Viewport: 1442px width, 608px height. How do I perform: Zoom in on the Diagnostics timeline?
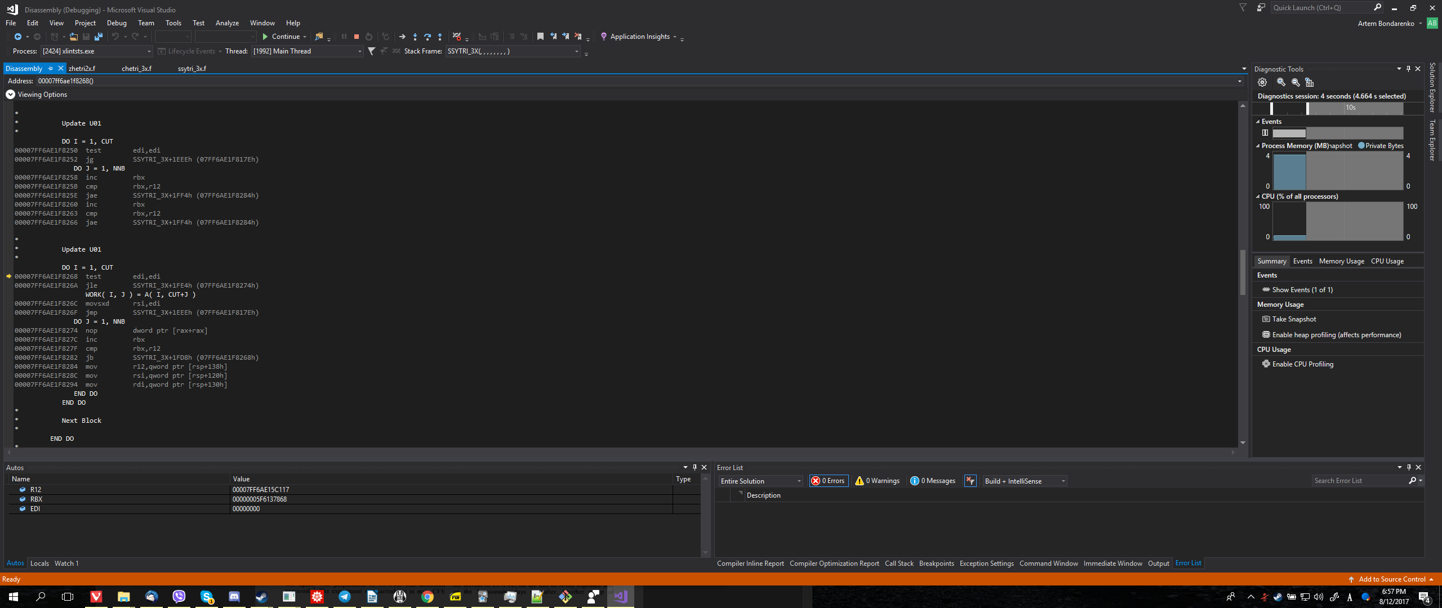[x=1280, y=82]
